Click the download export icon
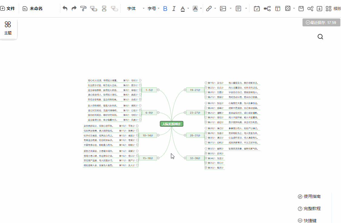Image resolution: width=341 pixels, height=223 pixels. coord(319,8)
